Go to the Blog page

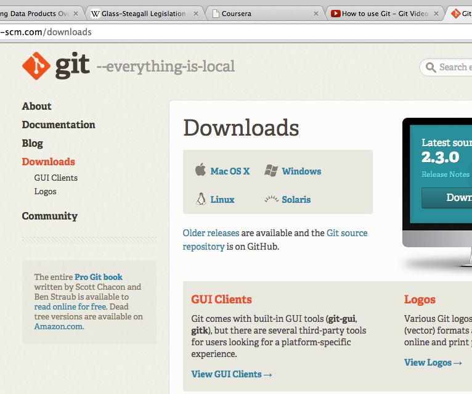coord(33,144)
